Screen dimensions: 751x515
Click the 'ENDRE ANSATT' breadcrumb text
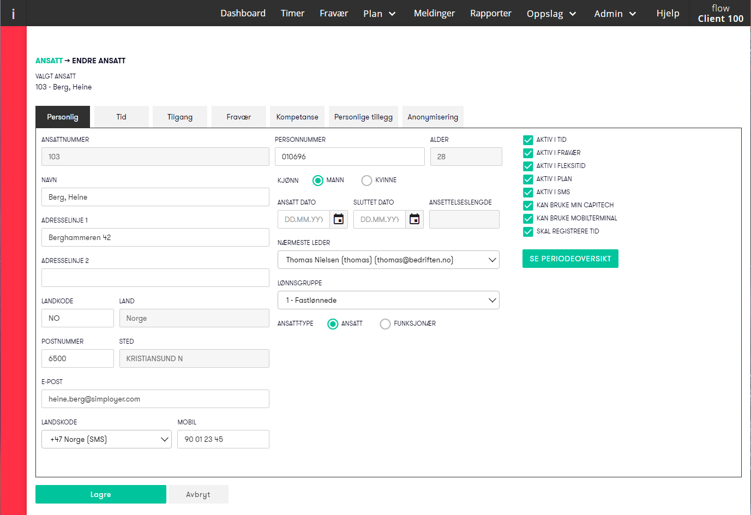99,61
